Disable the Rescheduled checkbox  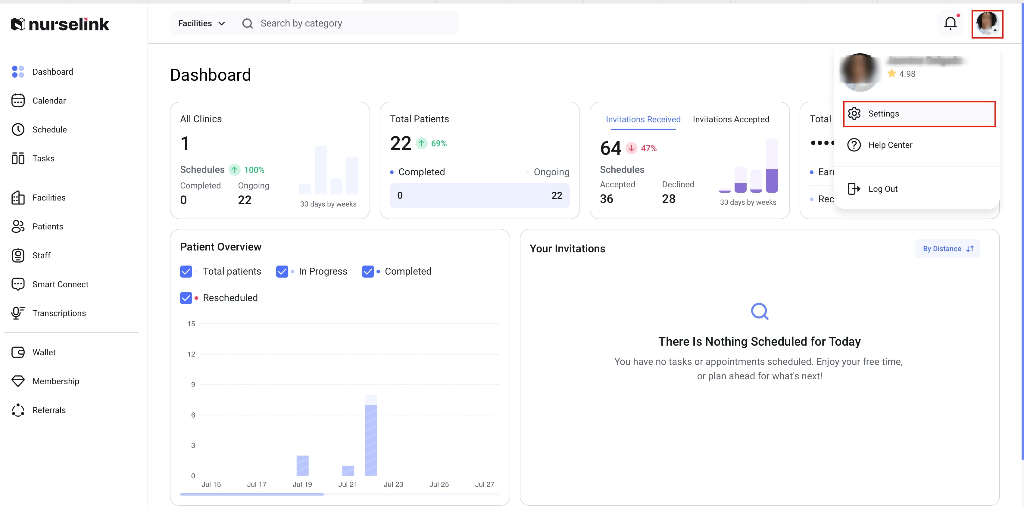click(x=186, y=298)
